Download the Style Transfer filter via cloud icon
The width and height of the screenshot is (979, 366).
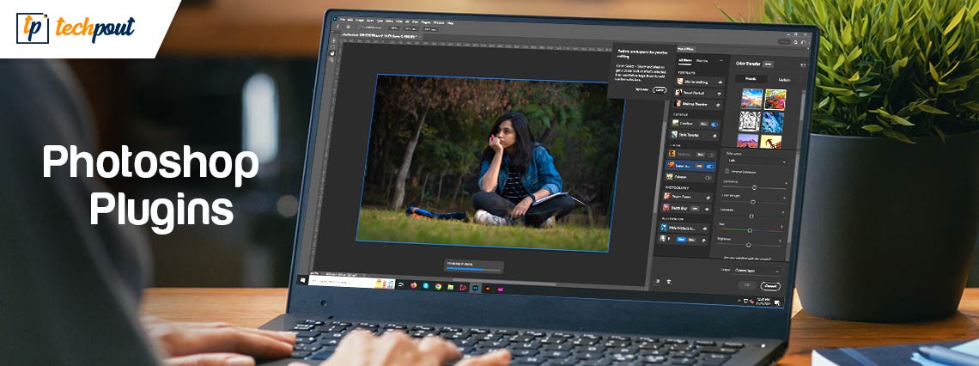pos(714,136)
